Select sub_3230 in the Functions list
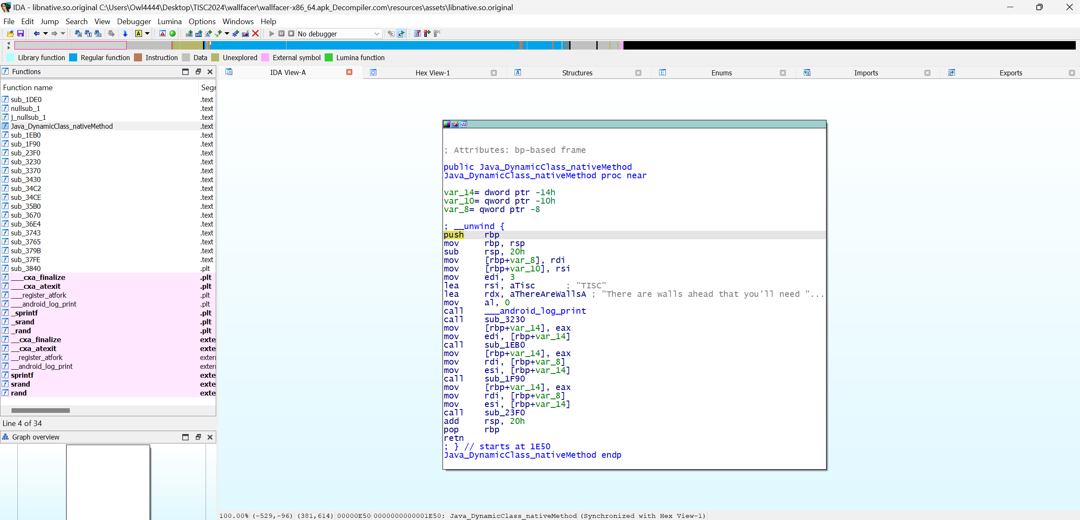 pos(108,162)
